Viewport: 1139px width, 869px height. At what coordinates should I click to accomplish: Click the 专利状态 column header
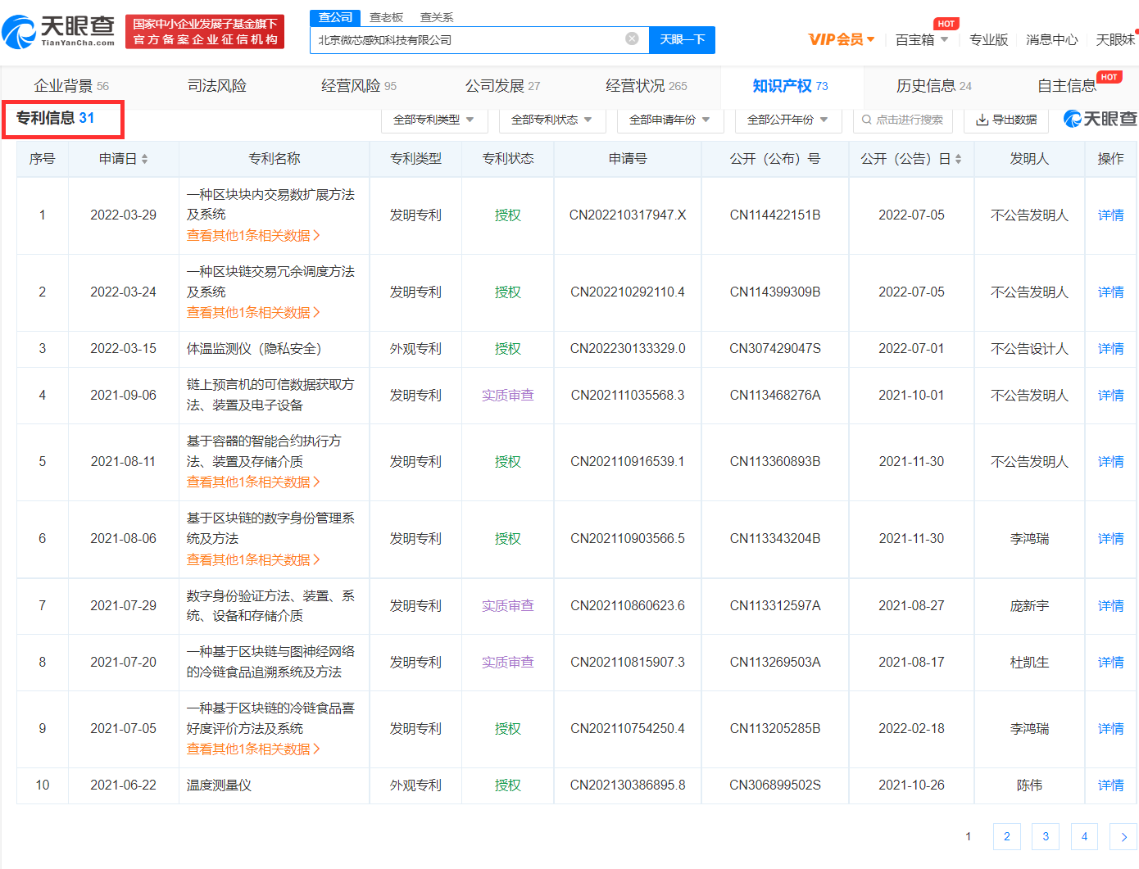click(x=508, y=159)
